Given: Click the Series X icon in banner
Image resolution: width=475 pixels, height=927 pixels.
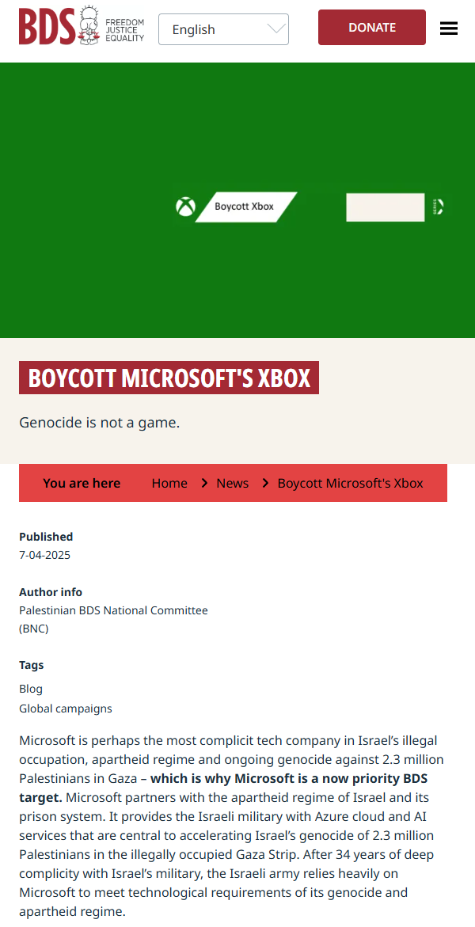Looking at the screenshot, I should pos(439,207).
